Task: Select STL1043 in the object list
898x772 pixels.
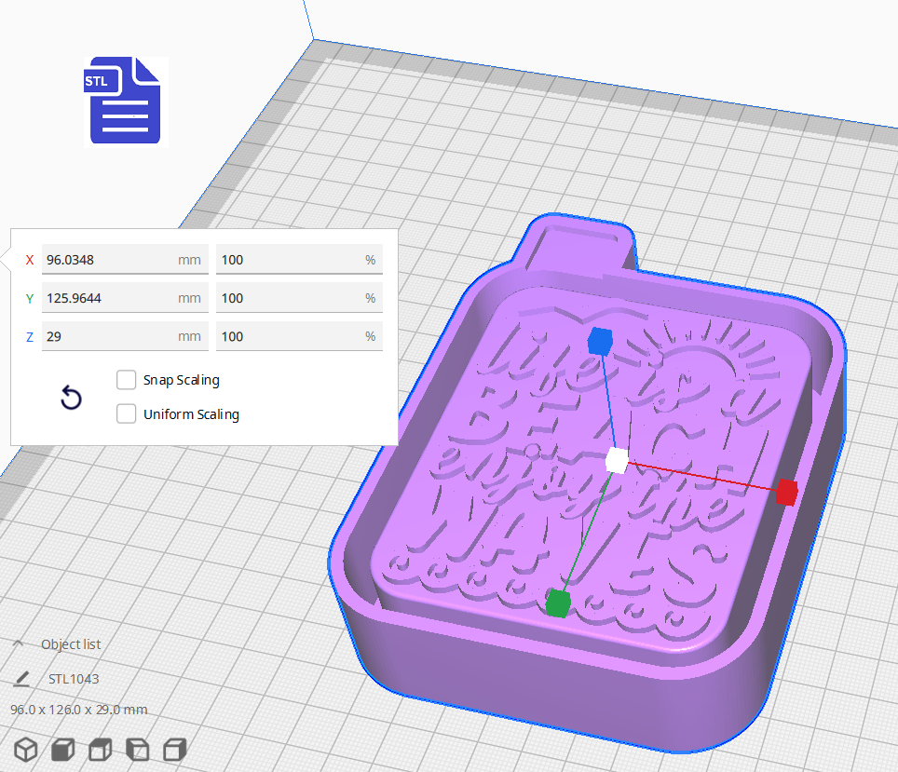Action: (x=74, y=679)
